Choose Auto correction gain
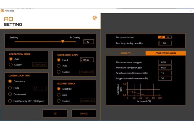The height and width of the screenshot is (129, 194). [59, 66]
